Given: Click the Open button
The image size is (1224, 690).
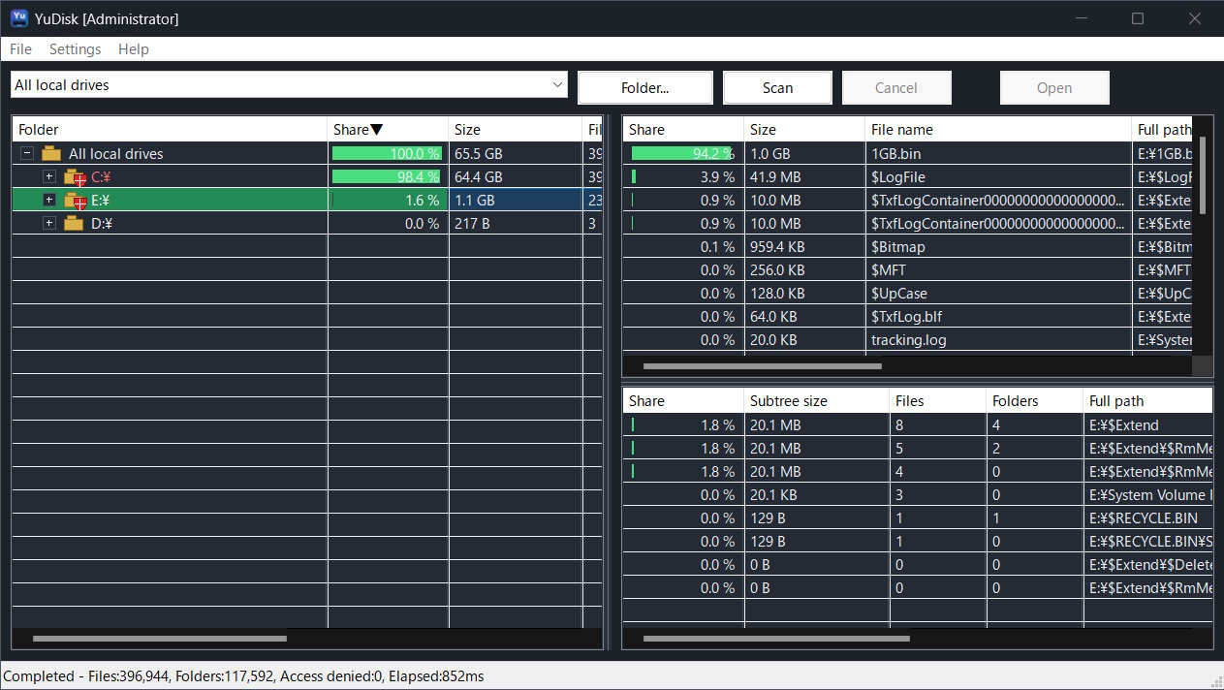Looking at the screenshot, I should click(x=1054, y=87).
